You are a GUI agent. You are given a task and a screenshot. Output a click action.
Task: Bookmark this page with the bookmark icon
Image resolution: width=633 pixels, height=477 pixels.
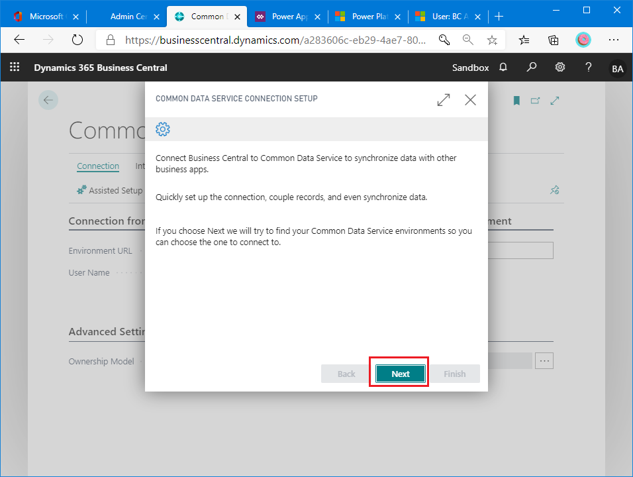tap(516, 101)
